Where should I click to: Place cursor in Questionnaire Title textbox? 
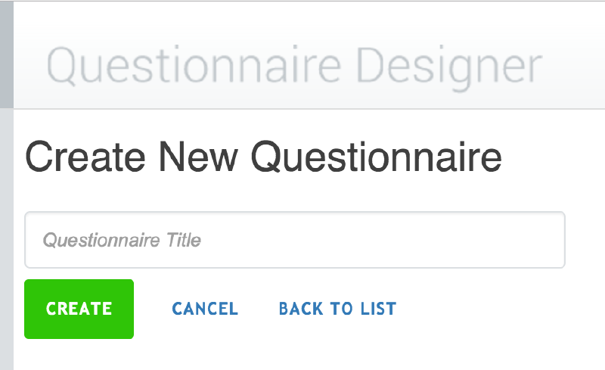click(295, 241)
